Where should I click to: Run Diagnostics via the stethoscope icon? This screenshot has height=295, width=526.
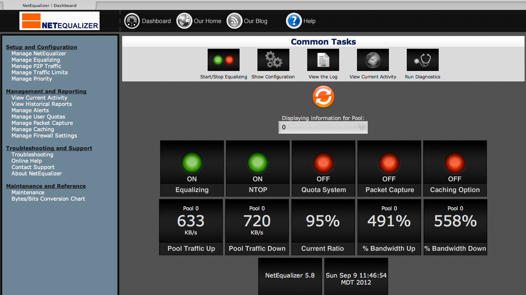click(x=422, y=60)
